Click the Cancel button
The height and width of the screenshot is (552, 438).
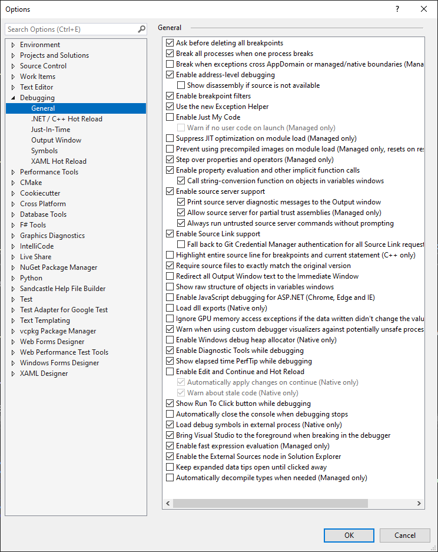pos(404,535)
